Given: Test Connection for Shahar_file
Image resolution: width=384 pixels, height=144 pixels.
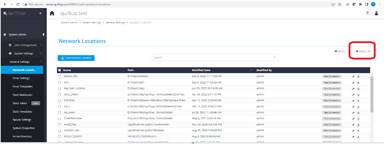Looking at the screenshot, I should click(x=331, y=76).
